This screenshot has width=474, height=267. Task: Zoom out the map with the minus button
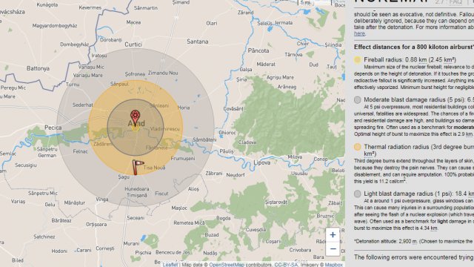click(333, 249)
